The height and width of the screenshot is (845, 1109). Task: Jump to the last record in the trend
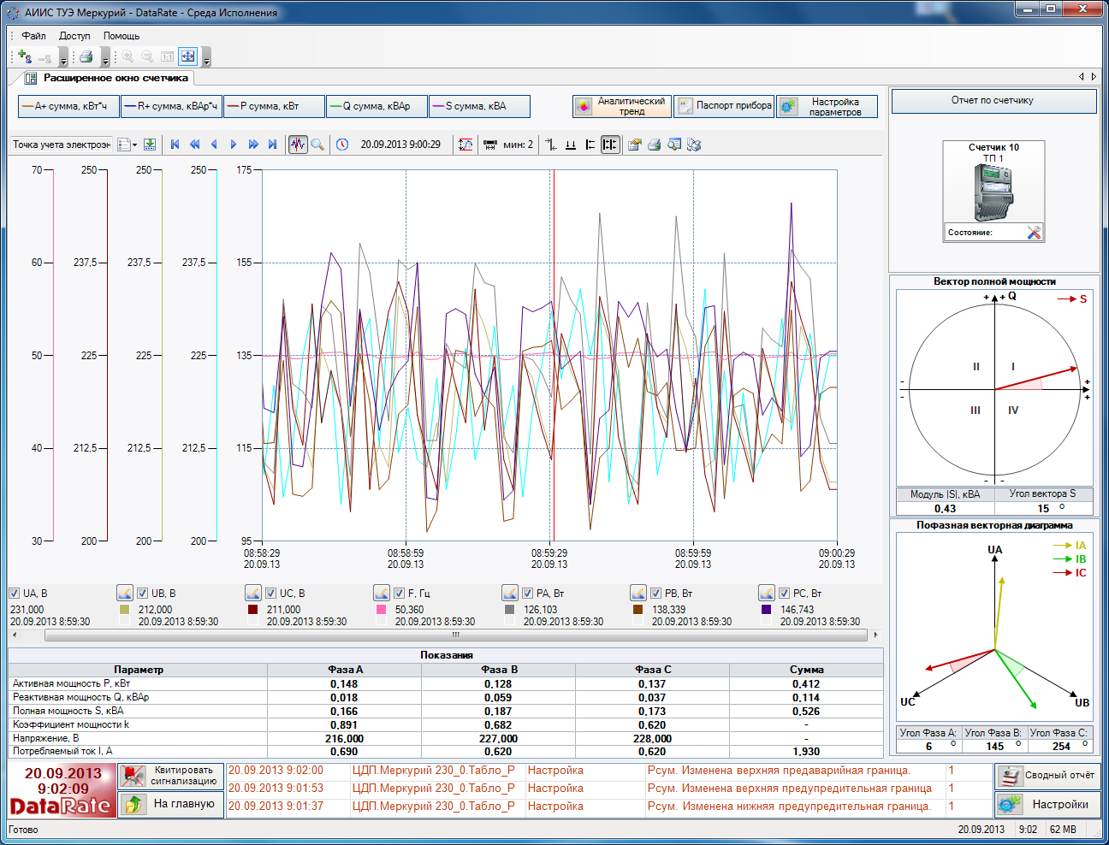click(x=272, y=145)
